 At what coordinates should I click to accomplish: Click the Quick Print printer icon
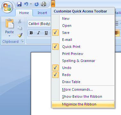[44, 4]
